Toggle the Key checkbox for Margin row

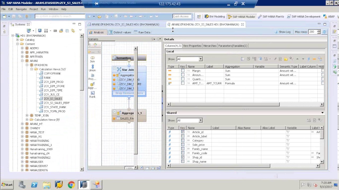pyautogui.click(x=182, y=71)
